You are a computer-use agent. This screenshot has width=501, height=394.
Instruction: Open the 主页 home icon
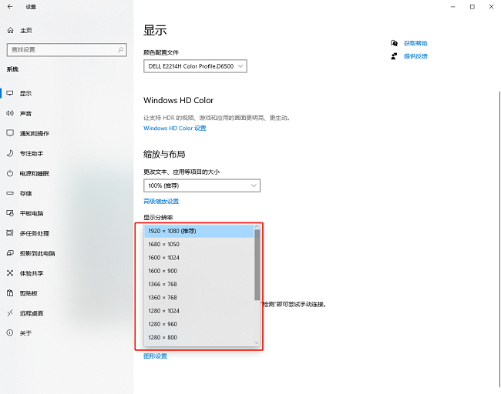tap(10, 31)
